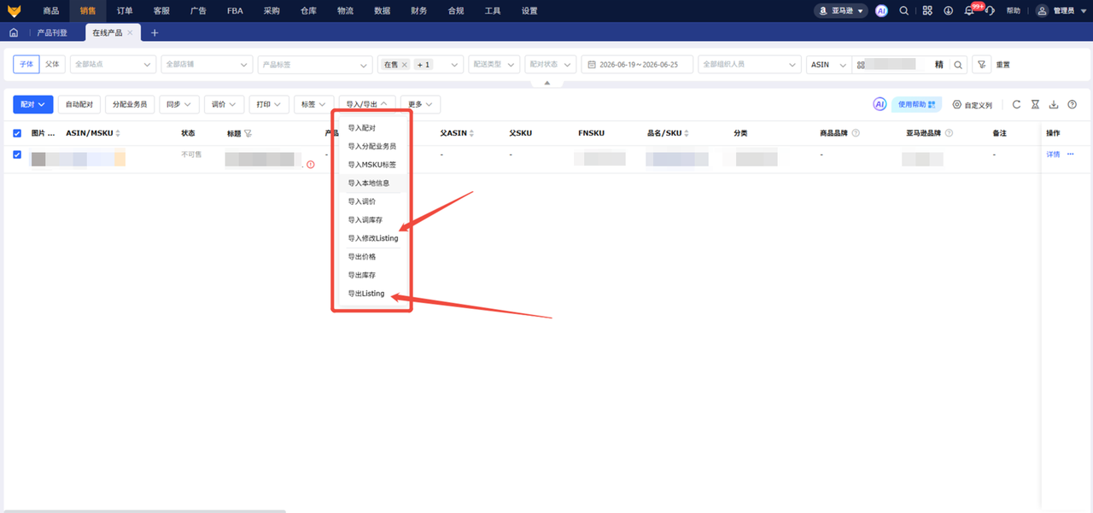Go to the home tab icon
Image resolution: width=1093 pixels, height=513 pixels.
(14, 32)
